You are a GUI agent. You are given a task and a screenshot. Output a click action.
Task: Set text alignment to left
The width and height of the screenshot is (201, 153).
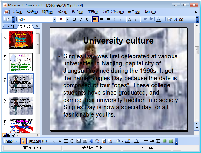(x=95, y=19)
